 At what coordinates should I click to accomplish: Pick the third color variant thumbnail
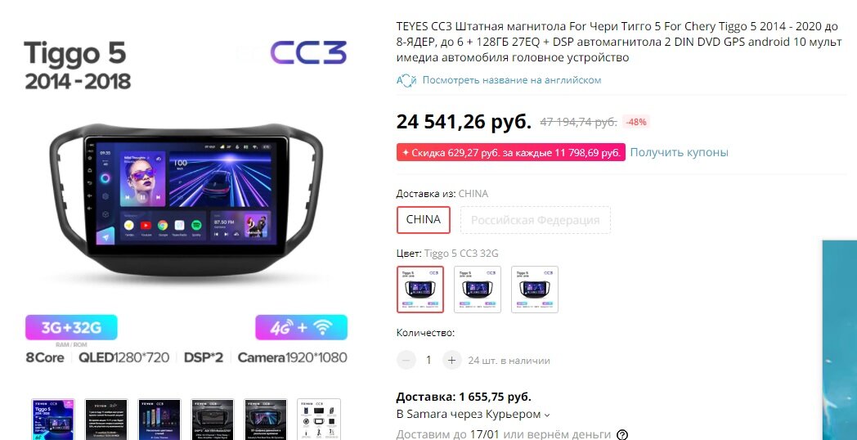point(535,290)
